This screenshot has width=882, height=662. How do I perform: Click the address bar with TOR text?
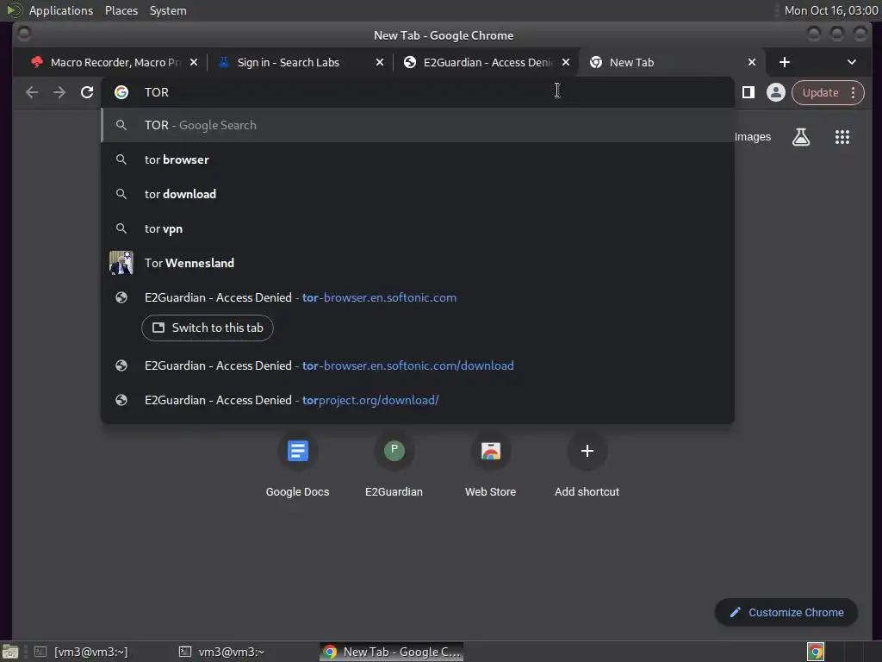point(418,92)
